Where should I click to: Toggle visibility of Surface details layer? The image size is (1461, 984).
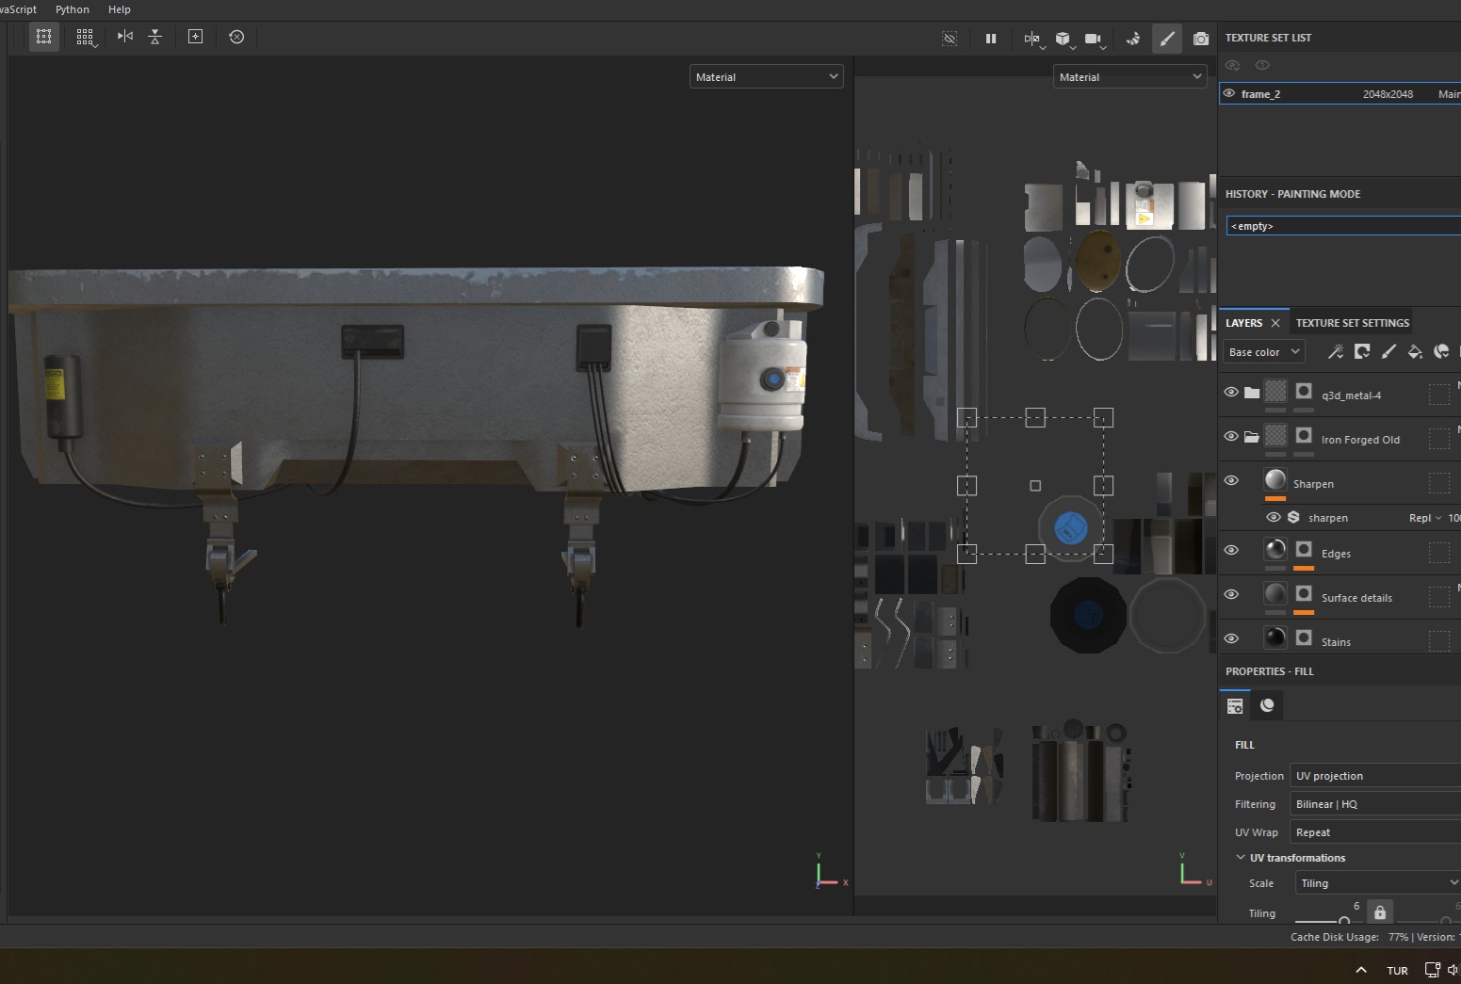(1231, 594)
